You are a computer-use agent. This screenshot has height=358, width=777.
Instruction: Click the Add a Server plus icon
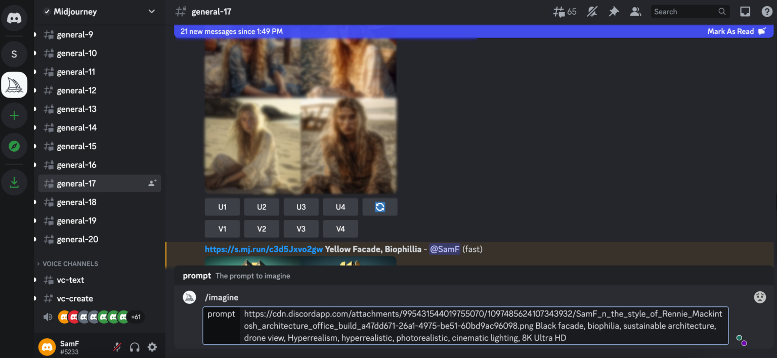[14, 116]
